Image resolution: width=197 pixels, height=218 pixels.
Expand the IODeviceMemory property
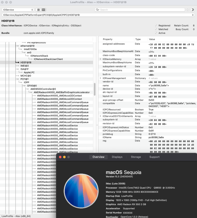(x=100, y=59)
